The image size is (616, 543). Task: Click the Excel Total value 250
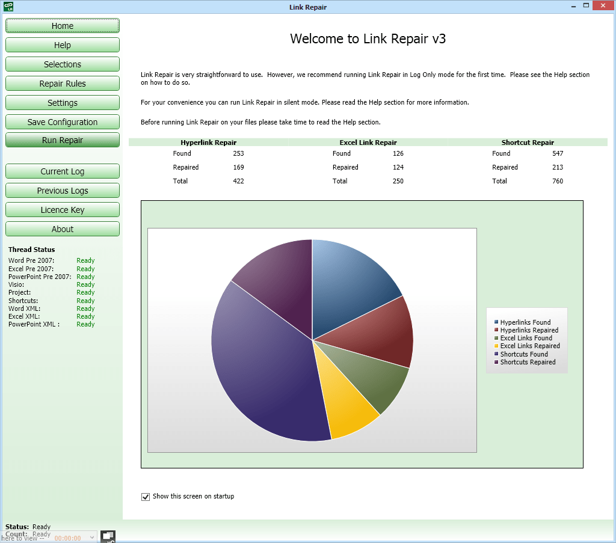[x=398, y=181]
